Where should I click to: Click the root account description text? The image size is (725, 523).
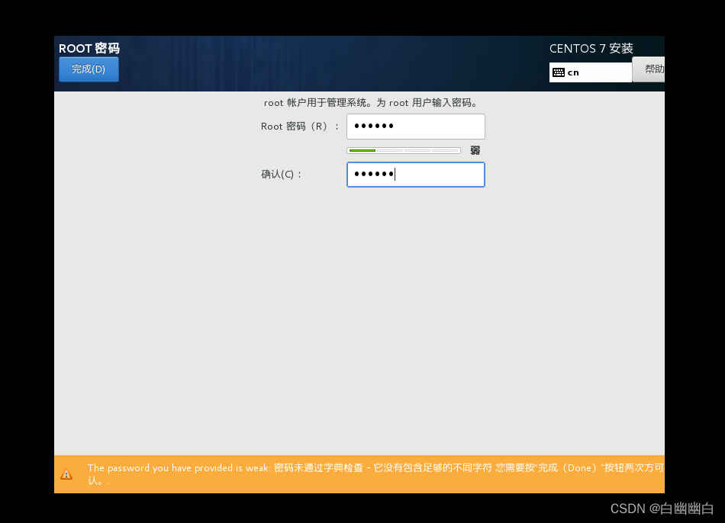click(372, 103)
